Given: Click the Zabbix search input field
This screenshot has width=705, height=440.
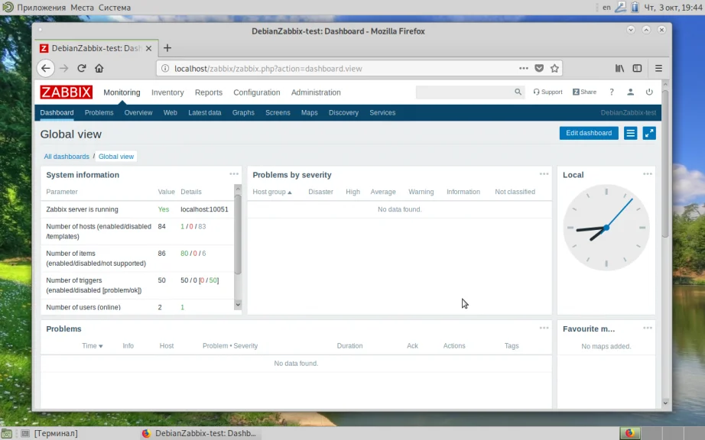Looking at the screenshot, I should click(465, 92).
